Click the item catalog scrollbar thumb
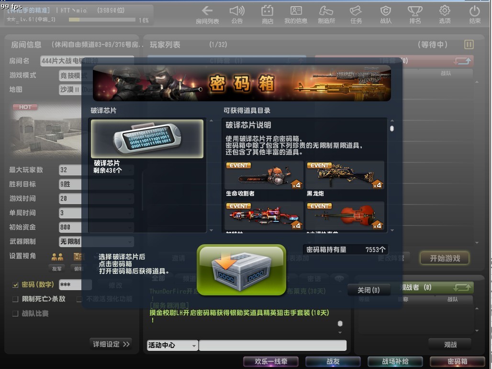Viewport: 492px width, 369px height. pos(392,129)
